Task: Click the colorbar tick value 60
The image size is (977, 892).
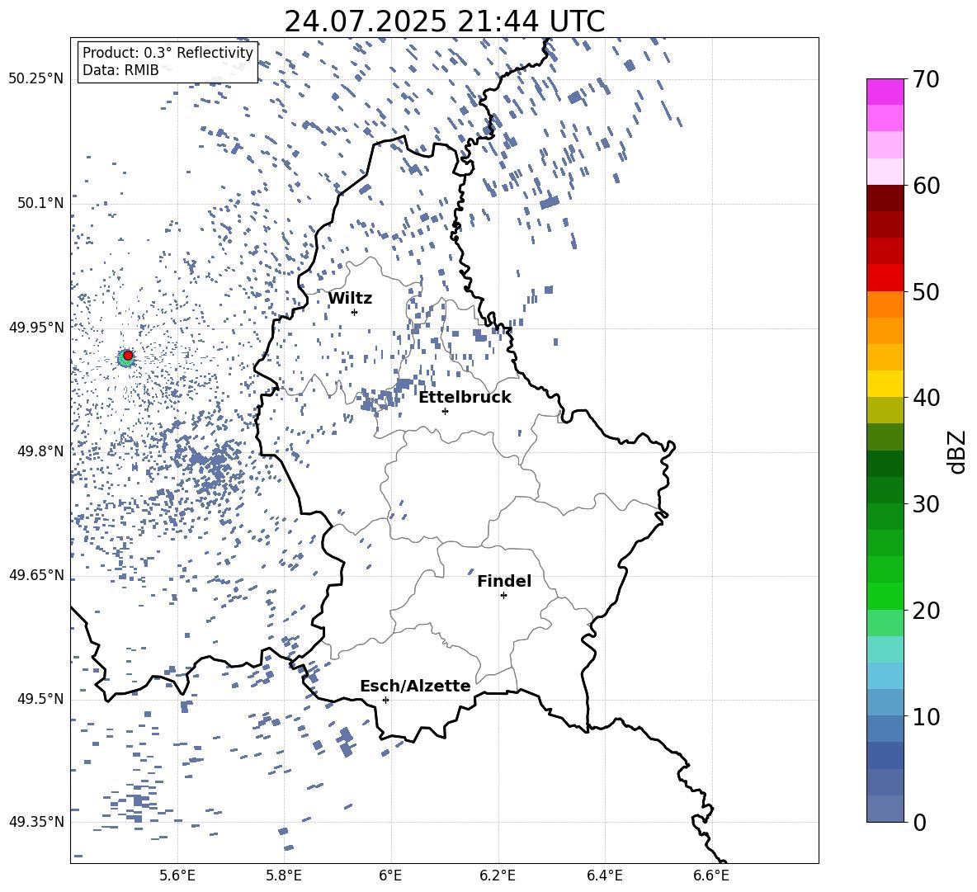Action: 926,186
